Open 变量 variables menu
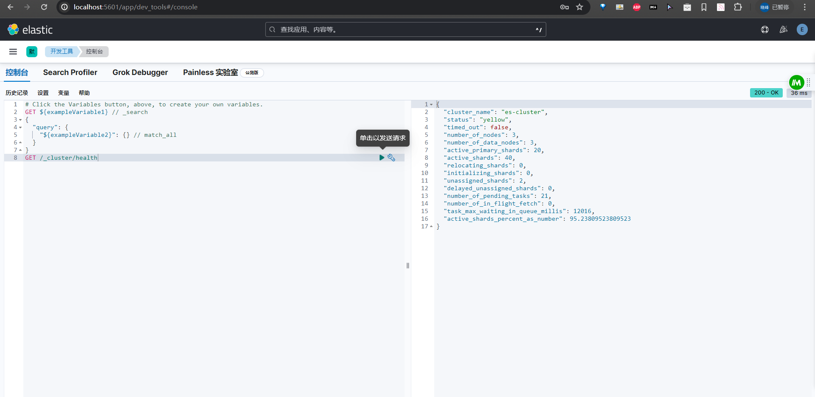 pos(64,93)
